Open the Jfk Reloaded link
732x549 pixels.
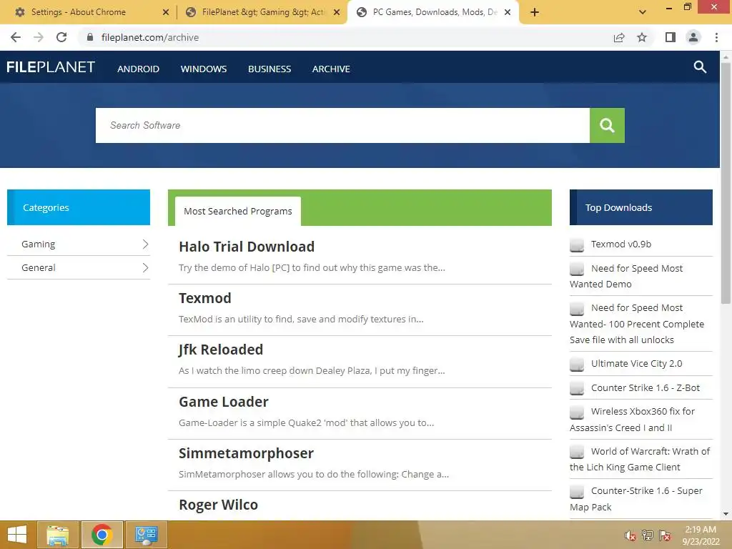click(221, 350)
